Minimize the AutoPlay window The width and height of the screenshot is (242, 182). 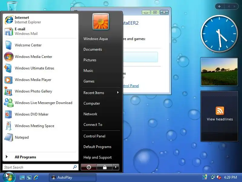tap(146, 12)
